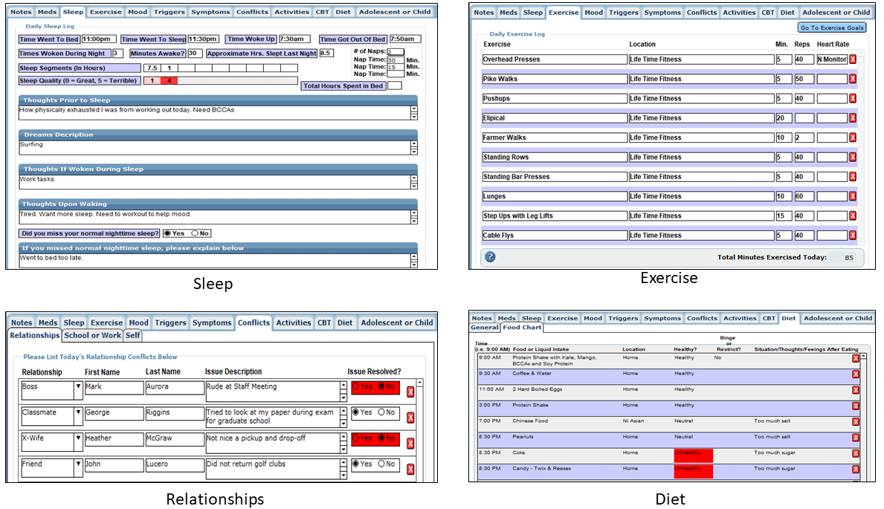Delete the Cable Flys exercise row

point(853,235)
